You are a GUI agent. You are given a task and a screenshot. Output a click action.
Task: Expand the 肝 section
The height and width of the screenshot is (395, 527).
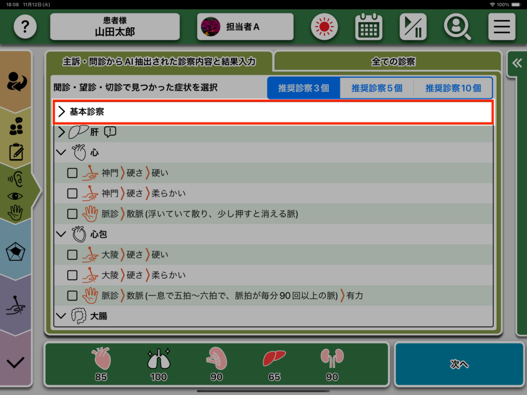pos(62,132)
